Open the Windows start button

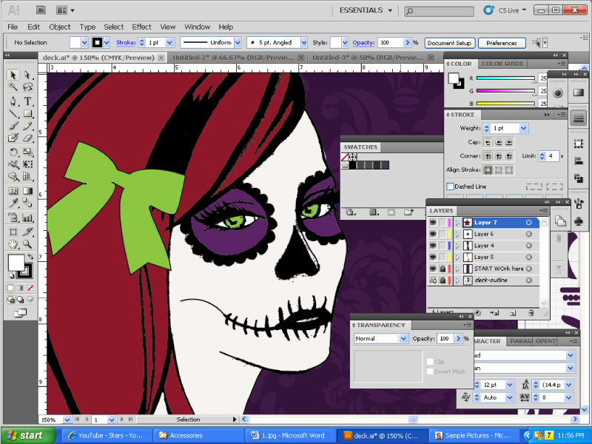(27, 435)
